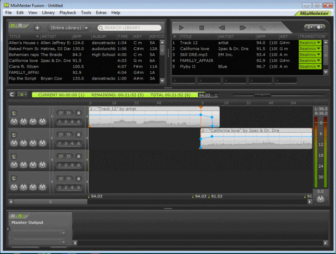The image size is (336, 254).
Task: Open the Tools menu
Action: tap(86, 12)
